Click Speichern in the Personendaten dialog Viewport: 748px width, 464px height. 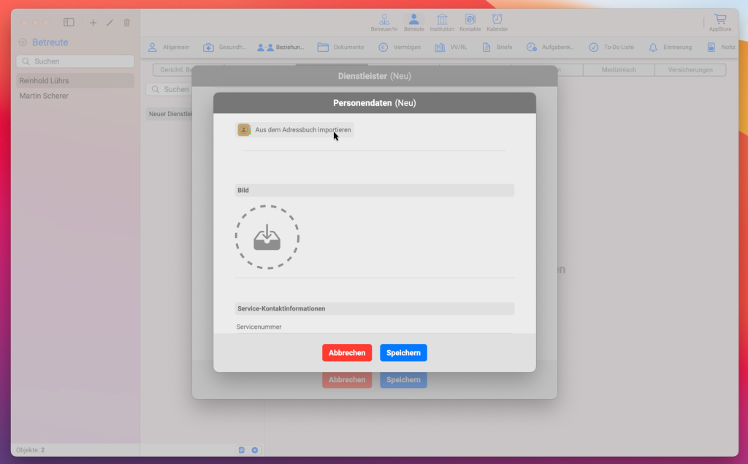[403, 353]
